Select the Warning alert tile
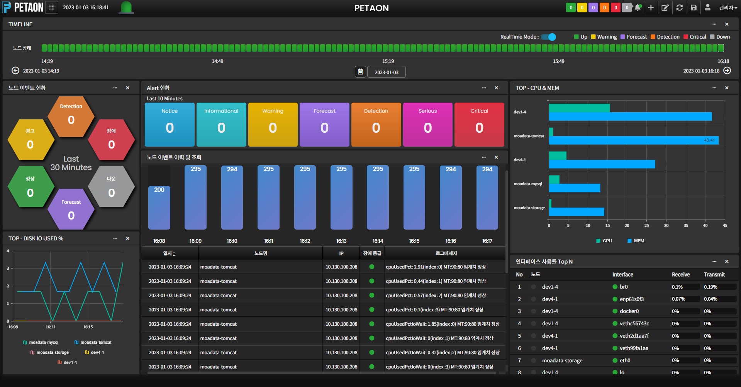The width and height of the screenshot is (741, 387). [x=273, y=124]
